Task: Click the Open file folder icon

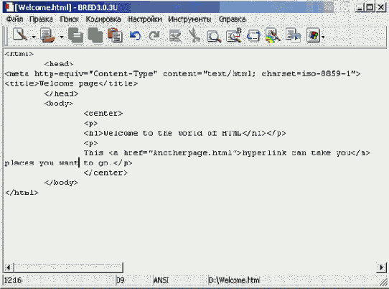Action: [47, 35]
